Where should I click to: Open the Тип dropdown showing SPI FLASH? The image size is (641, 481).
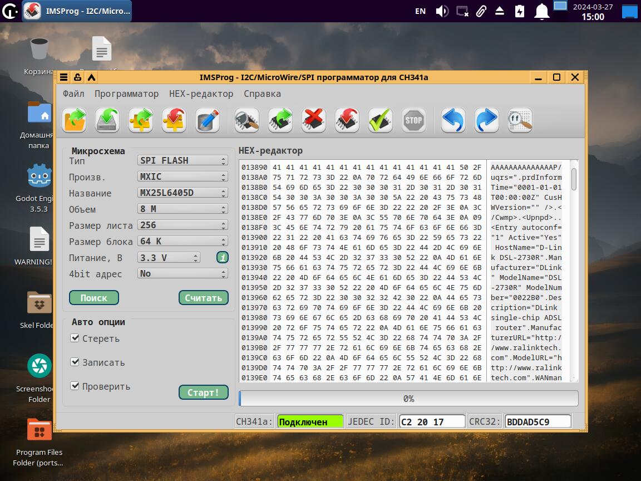(x=183, y=160)
